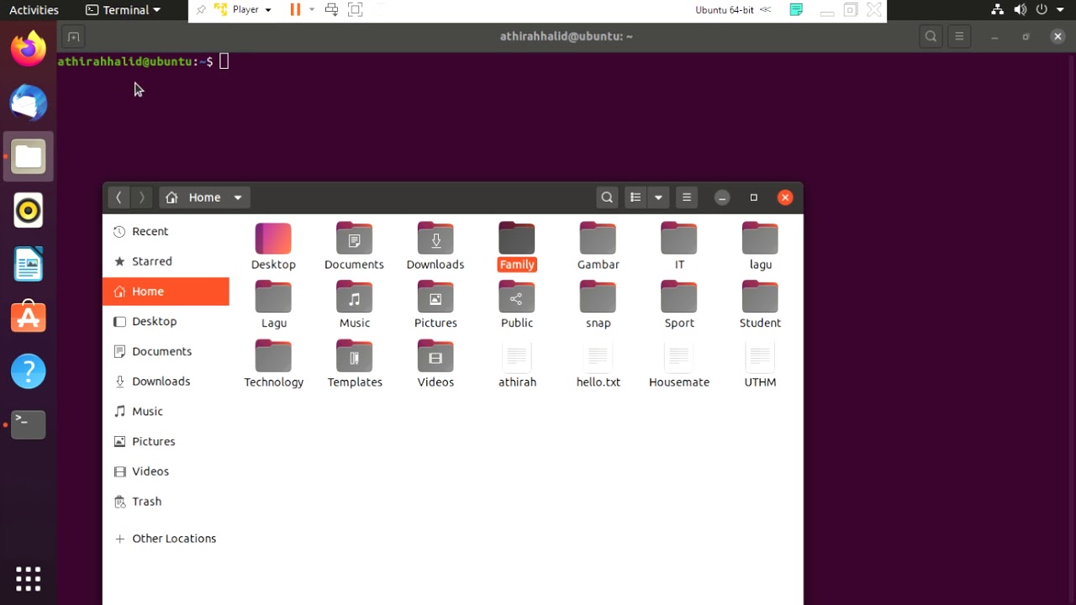This screenshot has height=605, width=1076.
Task: Open the Activities overview
Action: pos(34,10)
